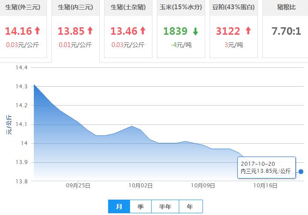Viewport: 308px width, 215px height.
Task: Switch the chart range to 月
Action: coord(119,206)
